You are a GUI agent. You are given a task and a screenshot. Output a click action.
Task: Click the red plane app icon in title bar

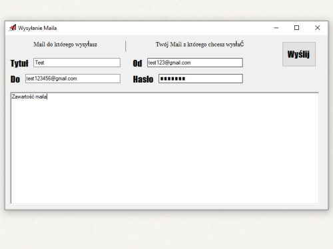pyautogui.click(x=13, y=28)
